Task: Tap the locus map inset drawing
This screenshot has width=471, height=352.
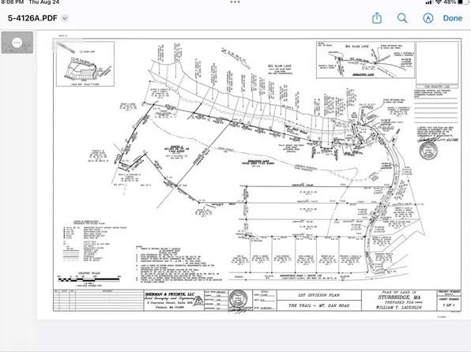Action: pyautogui.click(x=85, y=64)
